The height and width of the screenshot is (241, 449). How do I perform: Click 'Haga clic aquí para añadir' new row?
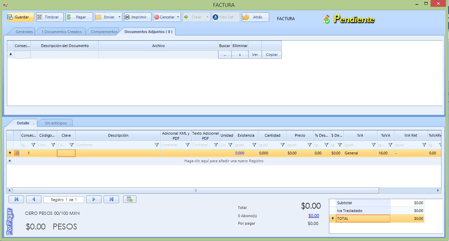[x=224, y=161]
